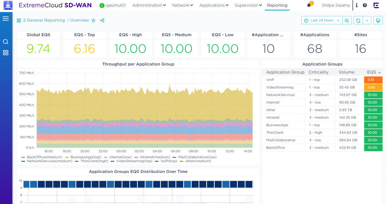The width and height of the screenshot is (386, 204).
Task: Toggle the Internet(low) legend series
Action: [121, 156]
